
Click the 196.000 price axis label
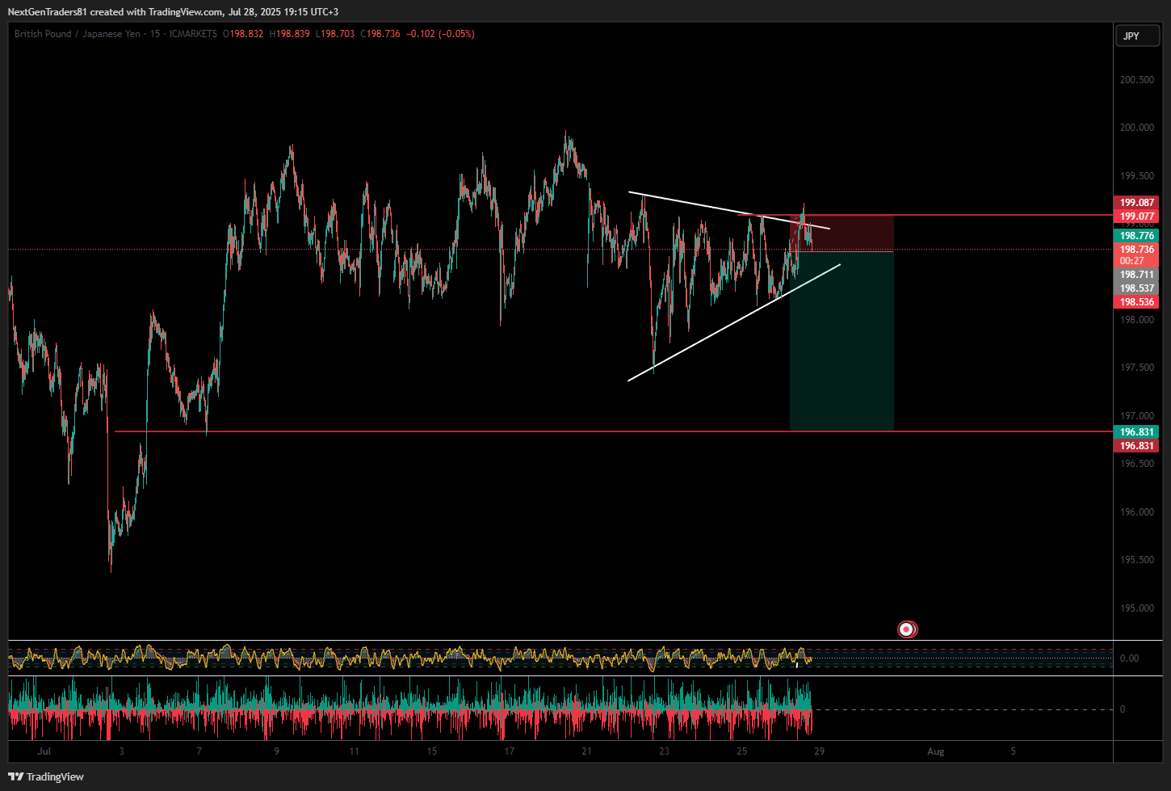1136,512
